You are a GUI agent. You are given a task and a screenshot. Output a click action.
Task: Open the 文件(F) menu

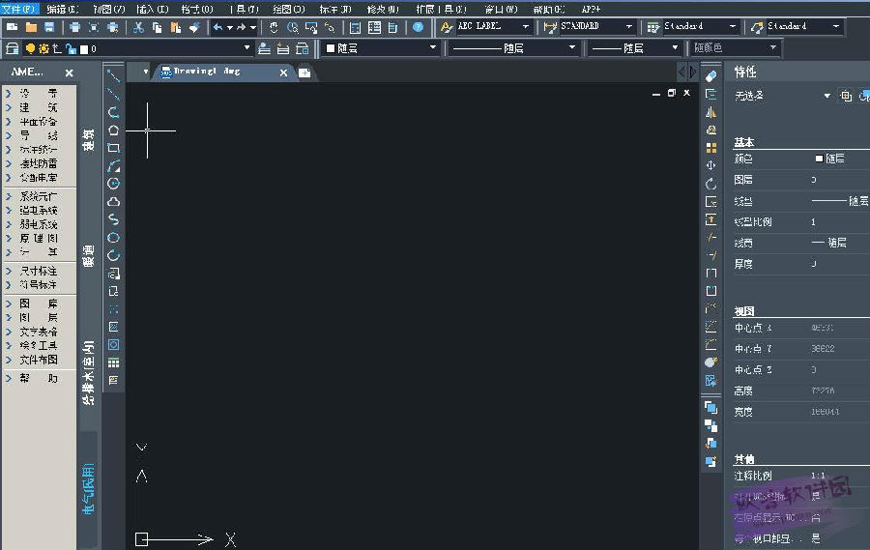tap(19, 9)
